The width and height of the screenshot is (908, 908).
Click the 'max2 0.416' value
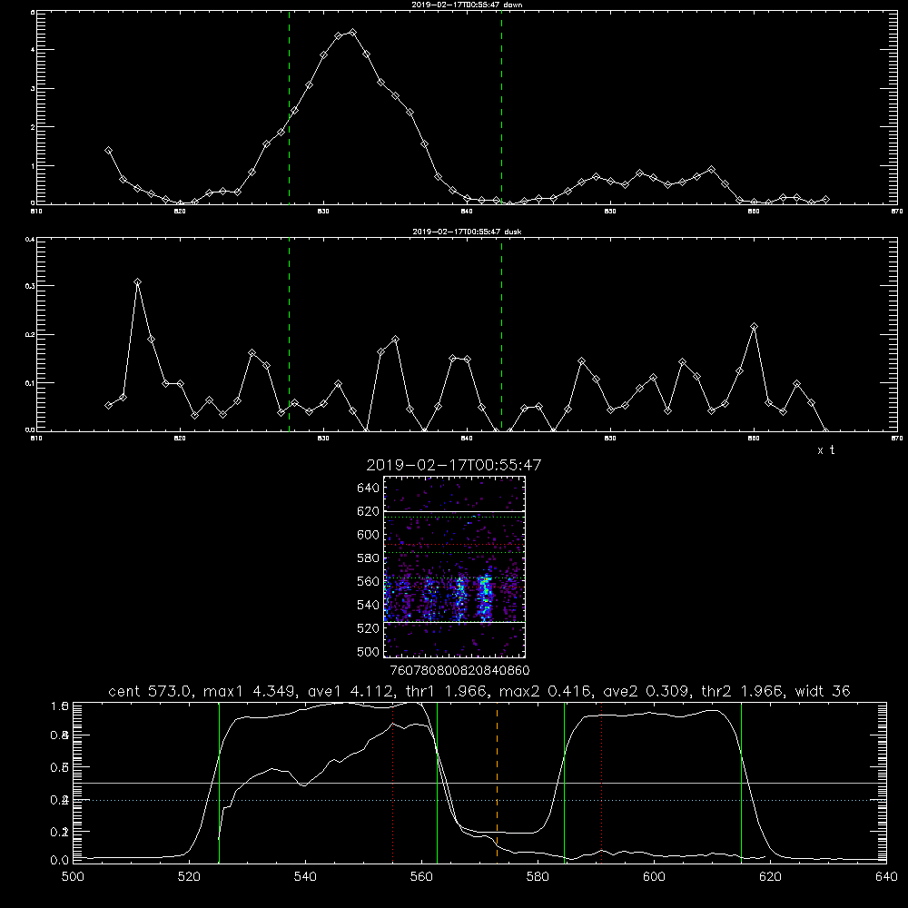point(546,691)
